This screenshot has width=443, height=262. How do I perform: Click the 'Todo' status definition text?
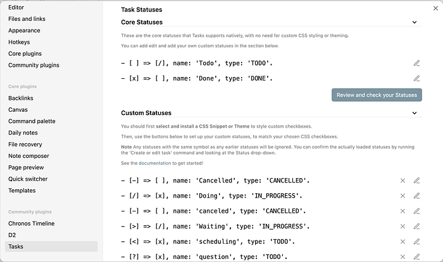point(197,63)
